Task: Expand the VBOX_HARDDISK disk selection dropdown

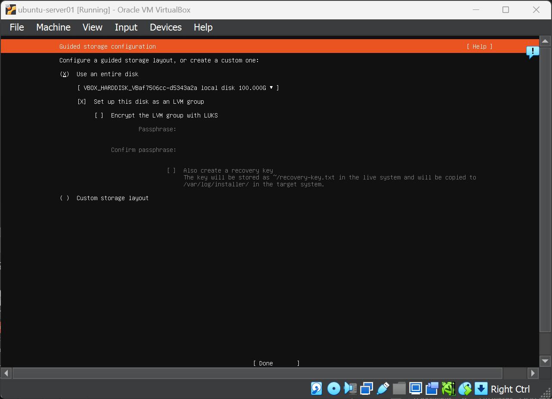Action: pyautogui.click(x=178, y=88)
